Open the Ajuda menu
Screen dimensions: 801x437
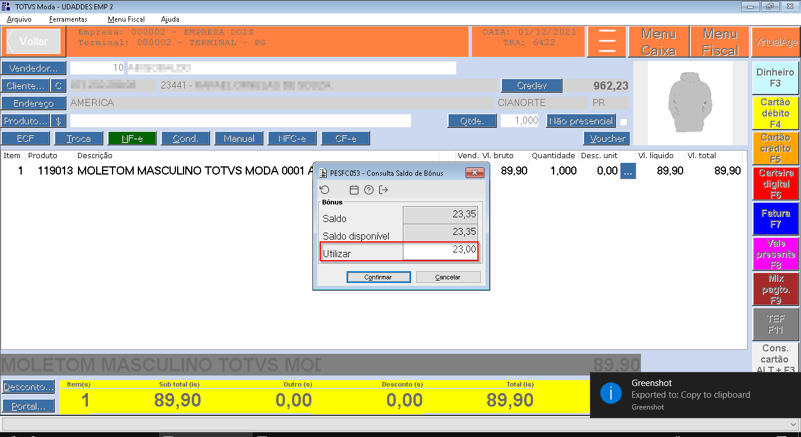(170, 19)
